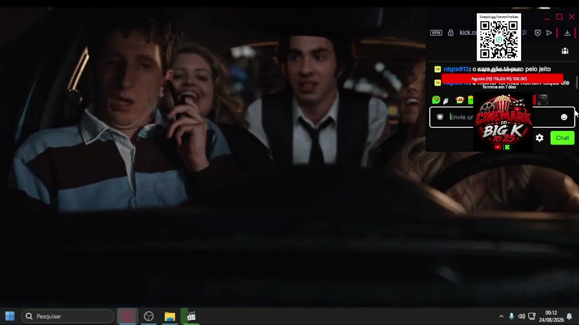Image resolution: width=579 pixels, height=325 pixels.
Task: Click the red Agosto donation goal bar
Action: click(502, 79)
